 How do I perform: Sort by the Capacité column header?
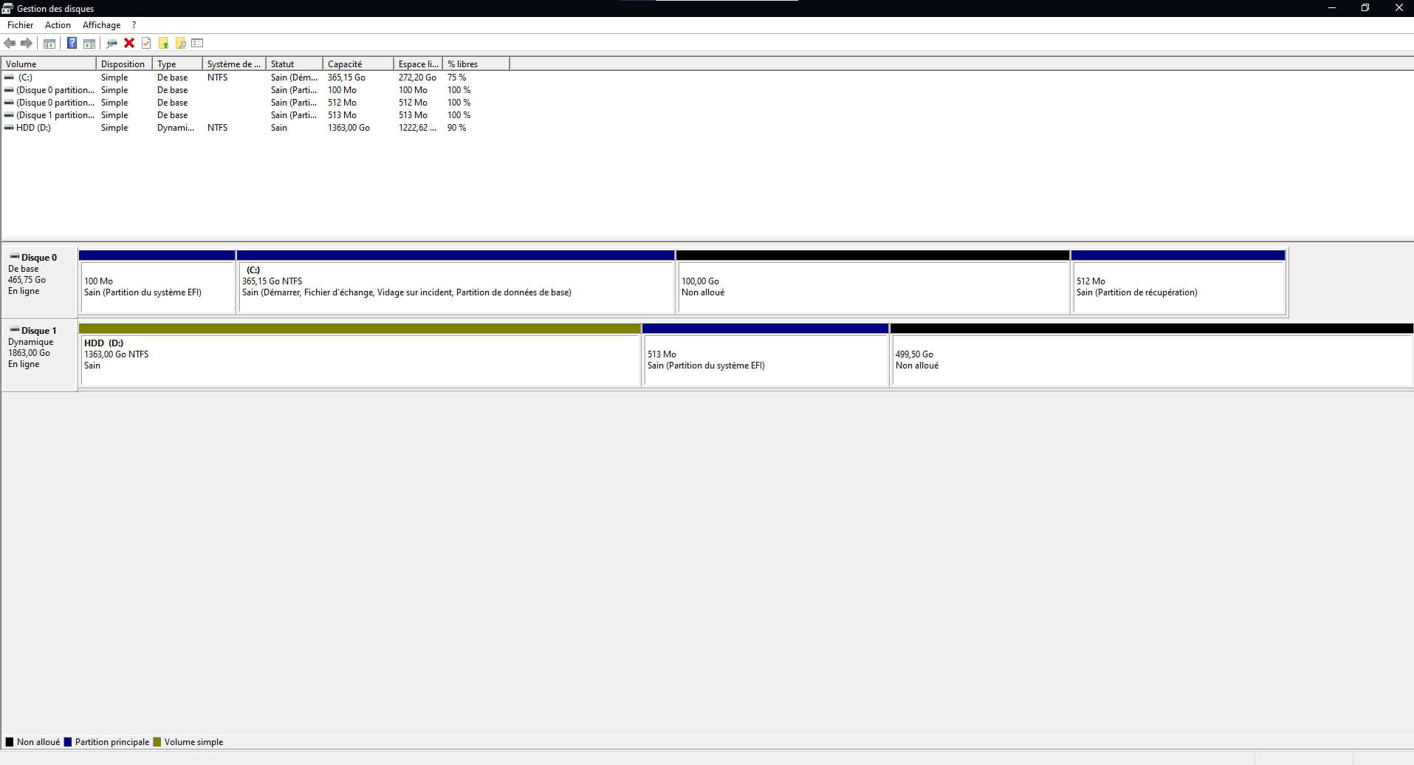click(358, 64)
